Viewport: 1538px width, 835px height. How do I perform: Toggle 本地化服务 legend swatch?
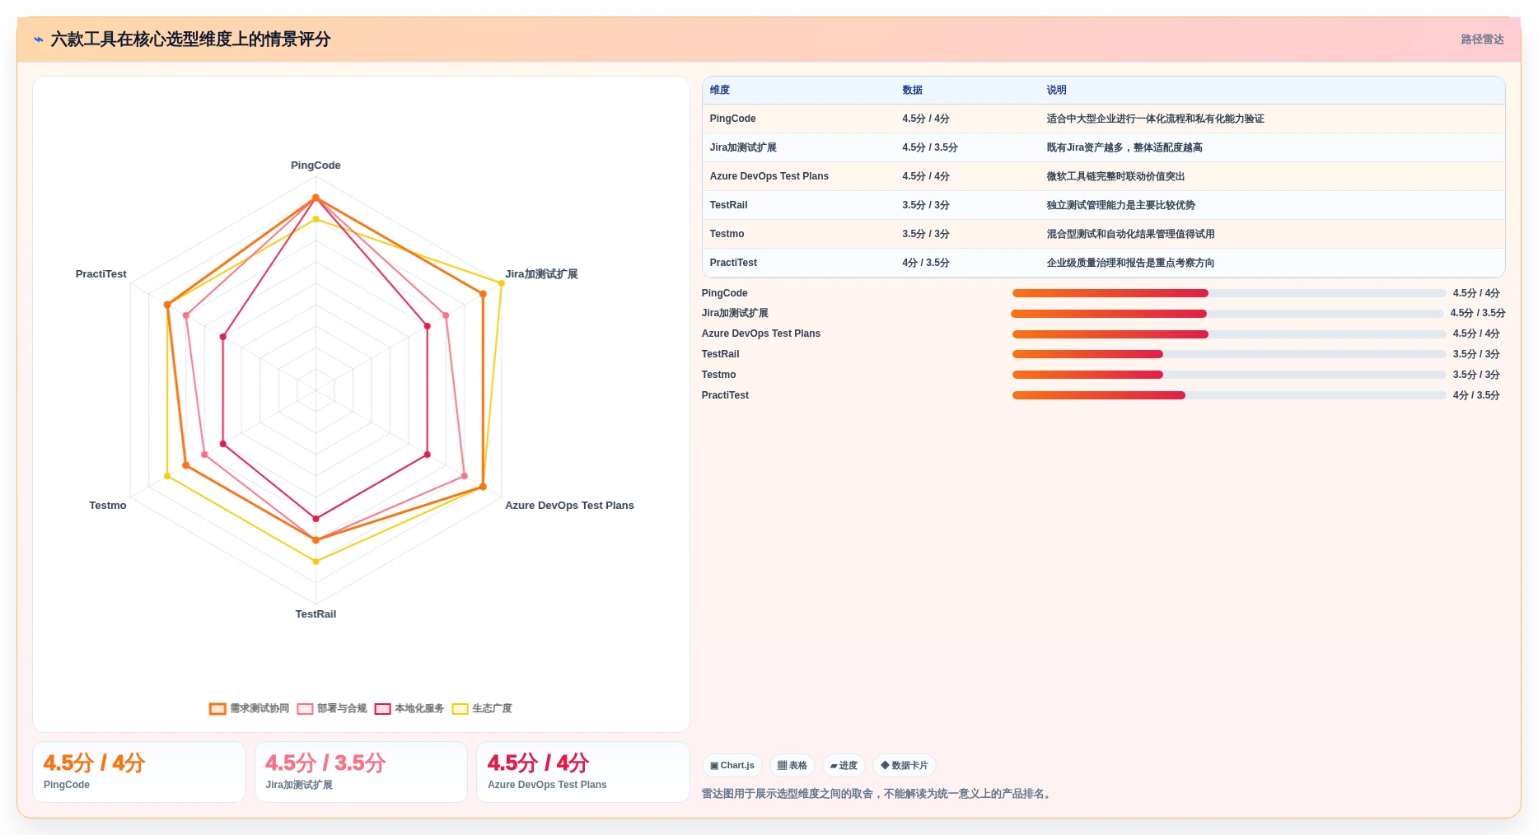tap(382, 709)
